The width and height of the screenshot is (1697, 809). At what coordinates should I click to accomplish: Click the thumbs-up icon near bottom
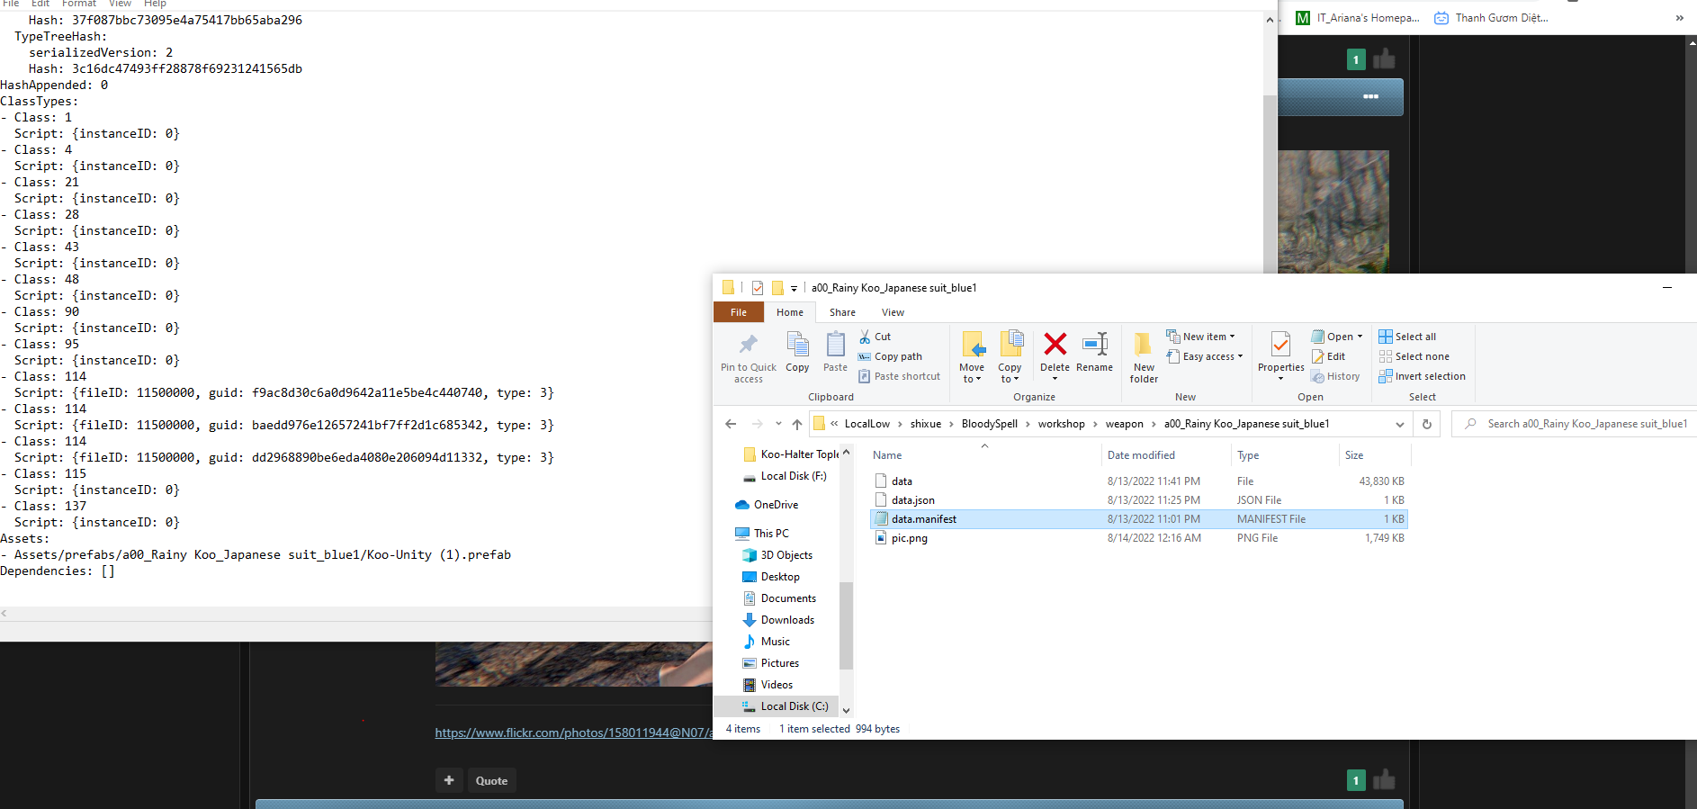(x=1384, y=779)
